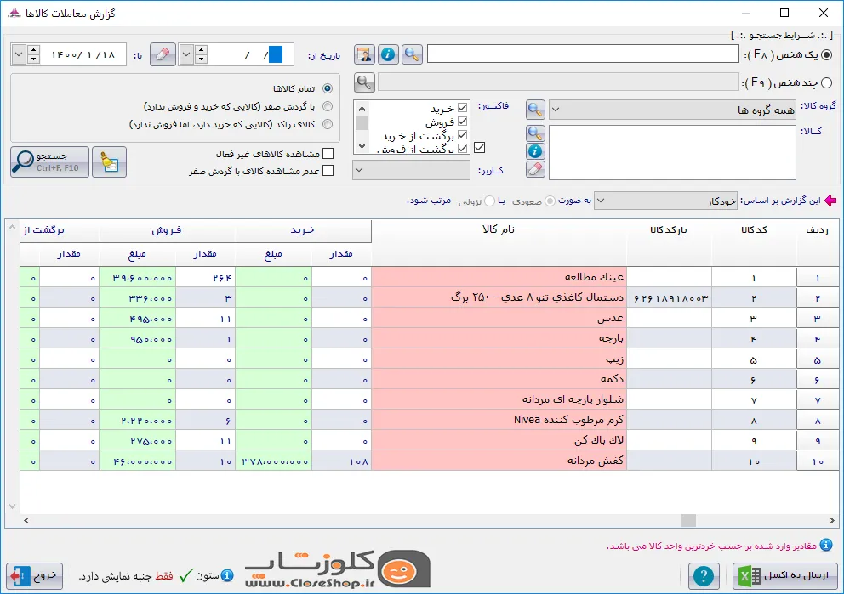Viewport: 844px width, 594px height.
Task: Select the با گردش صفر radio option
Action: click(x=328, y=106)
